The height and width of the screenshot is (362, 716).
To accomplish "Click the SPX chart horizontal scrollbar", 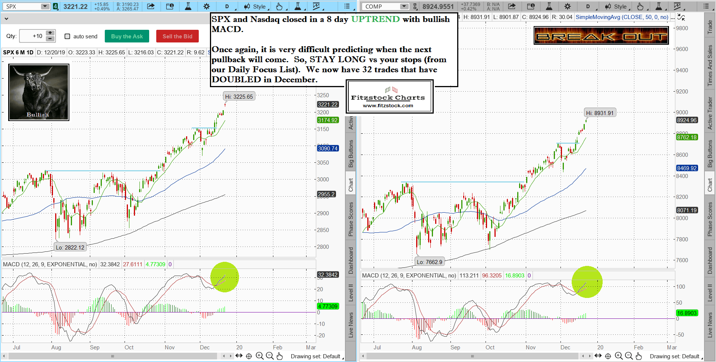I will [x=113, y=356].
